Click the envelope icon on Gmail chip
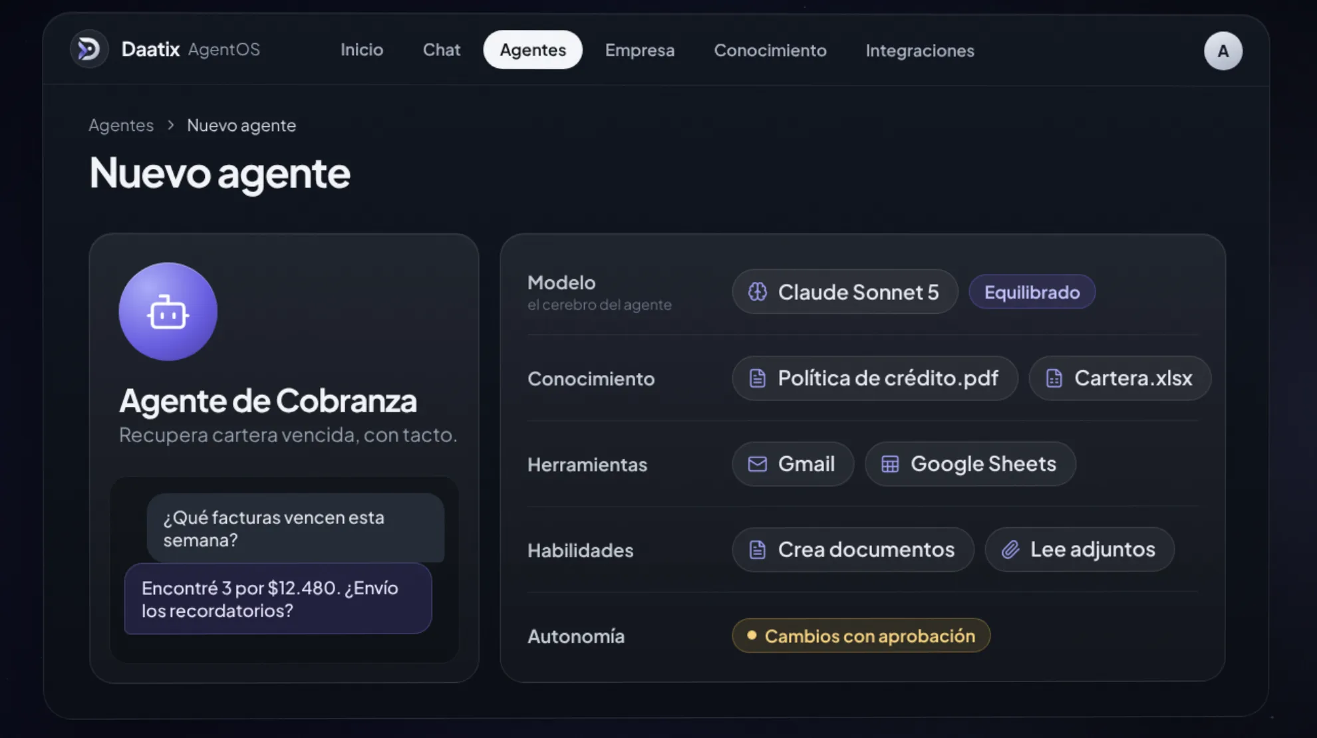 758,464
